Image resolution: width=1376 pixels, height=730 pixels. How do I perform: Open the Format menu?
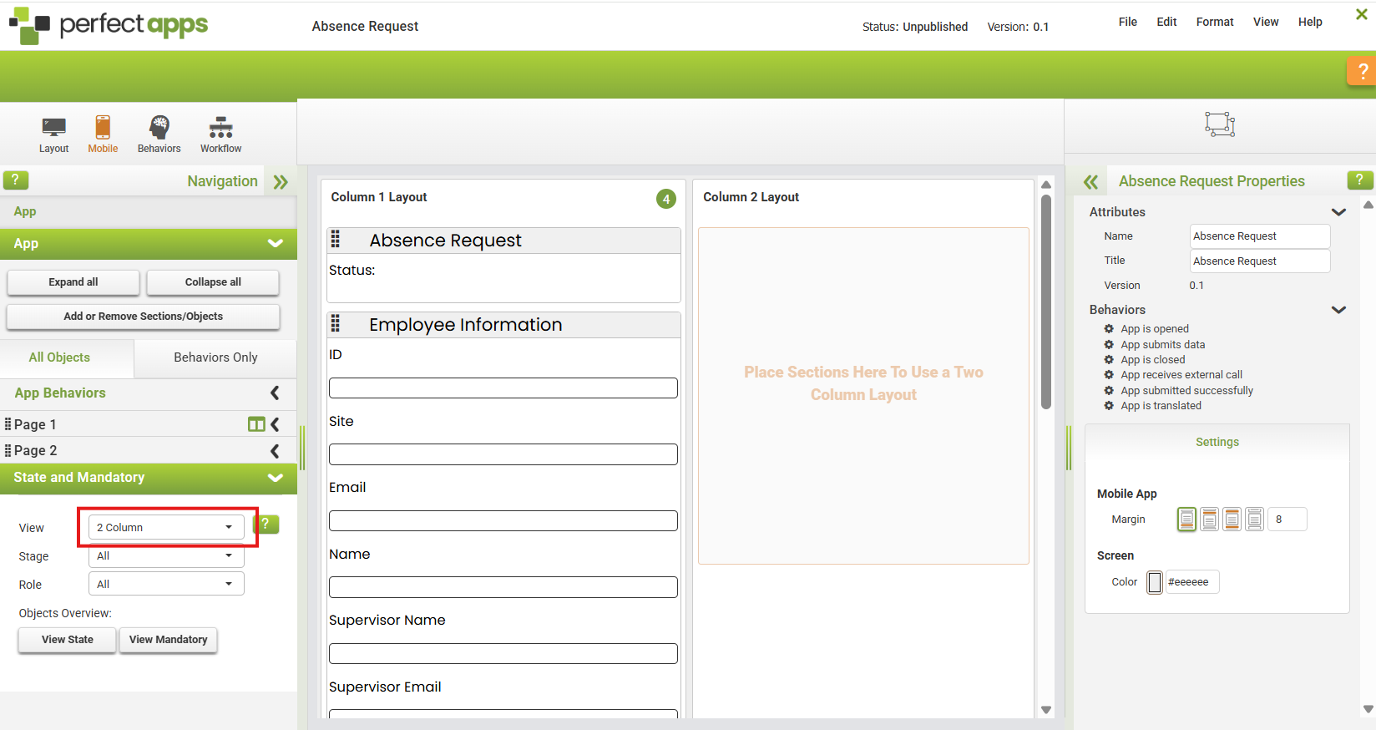tap(1214, 22)
